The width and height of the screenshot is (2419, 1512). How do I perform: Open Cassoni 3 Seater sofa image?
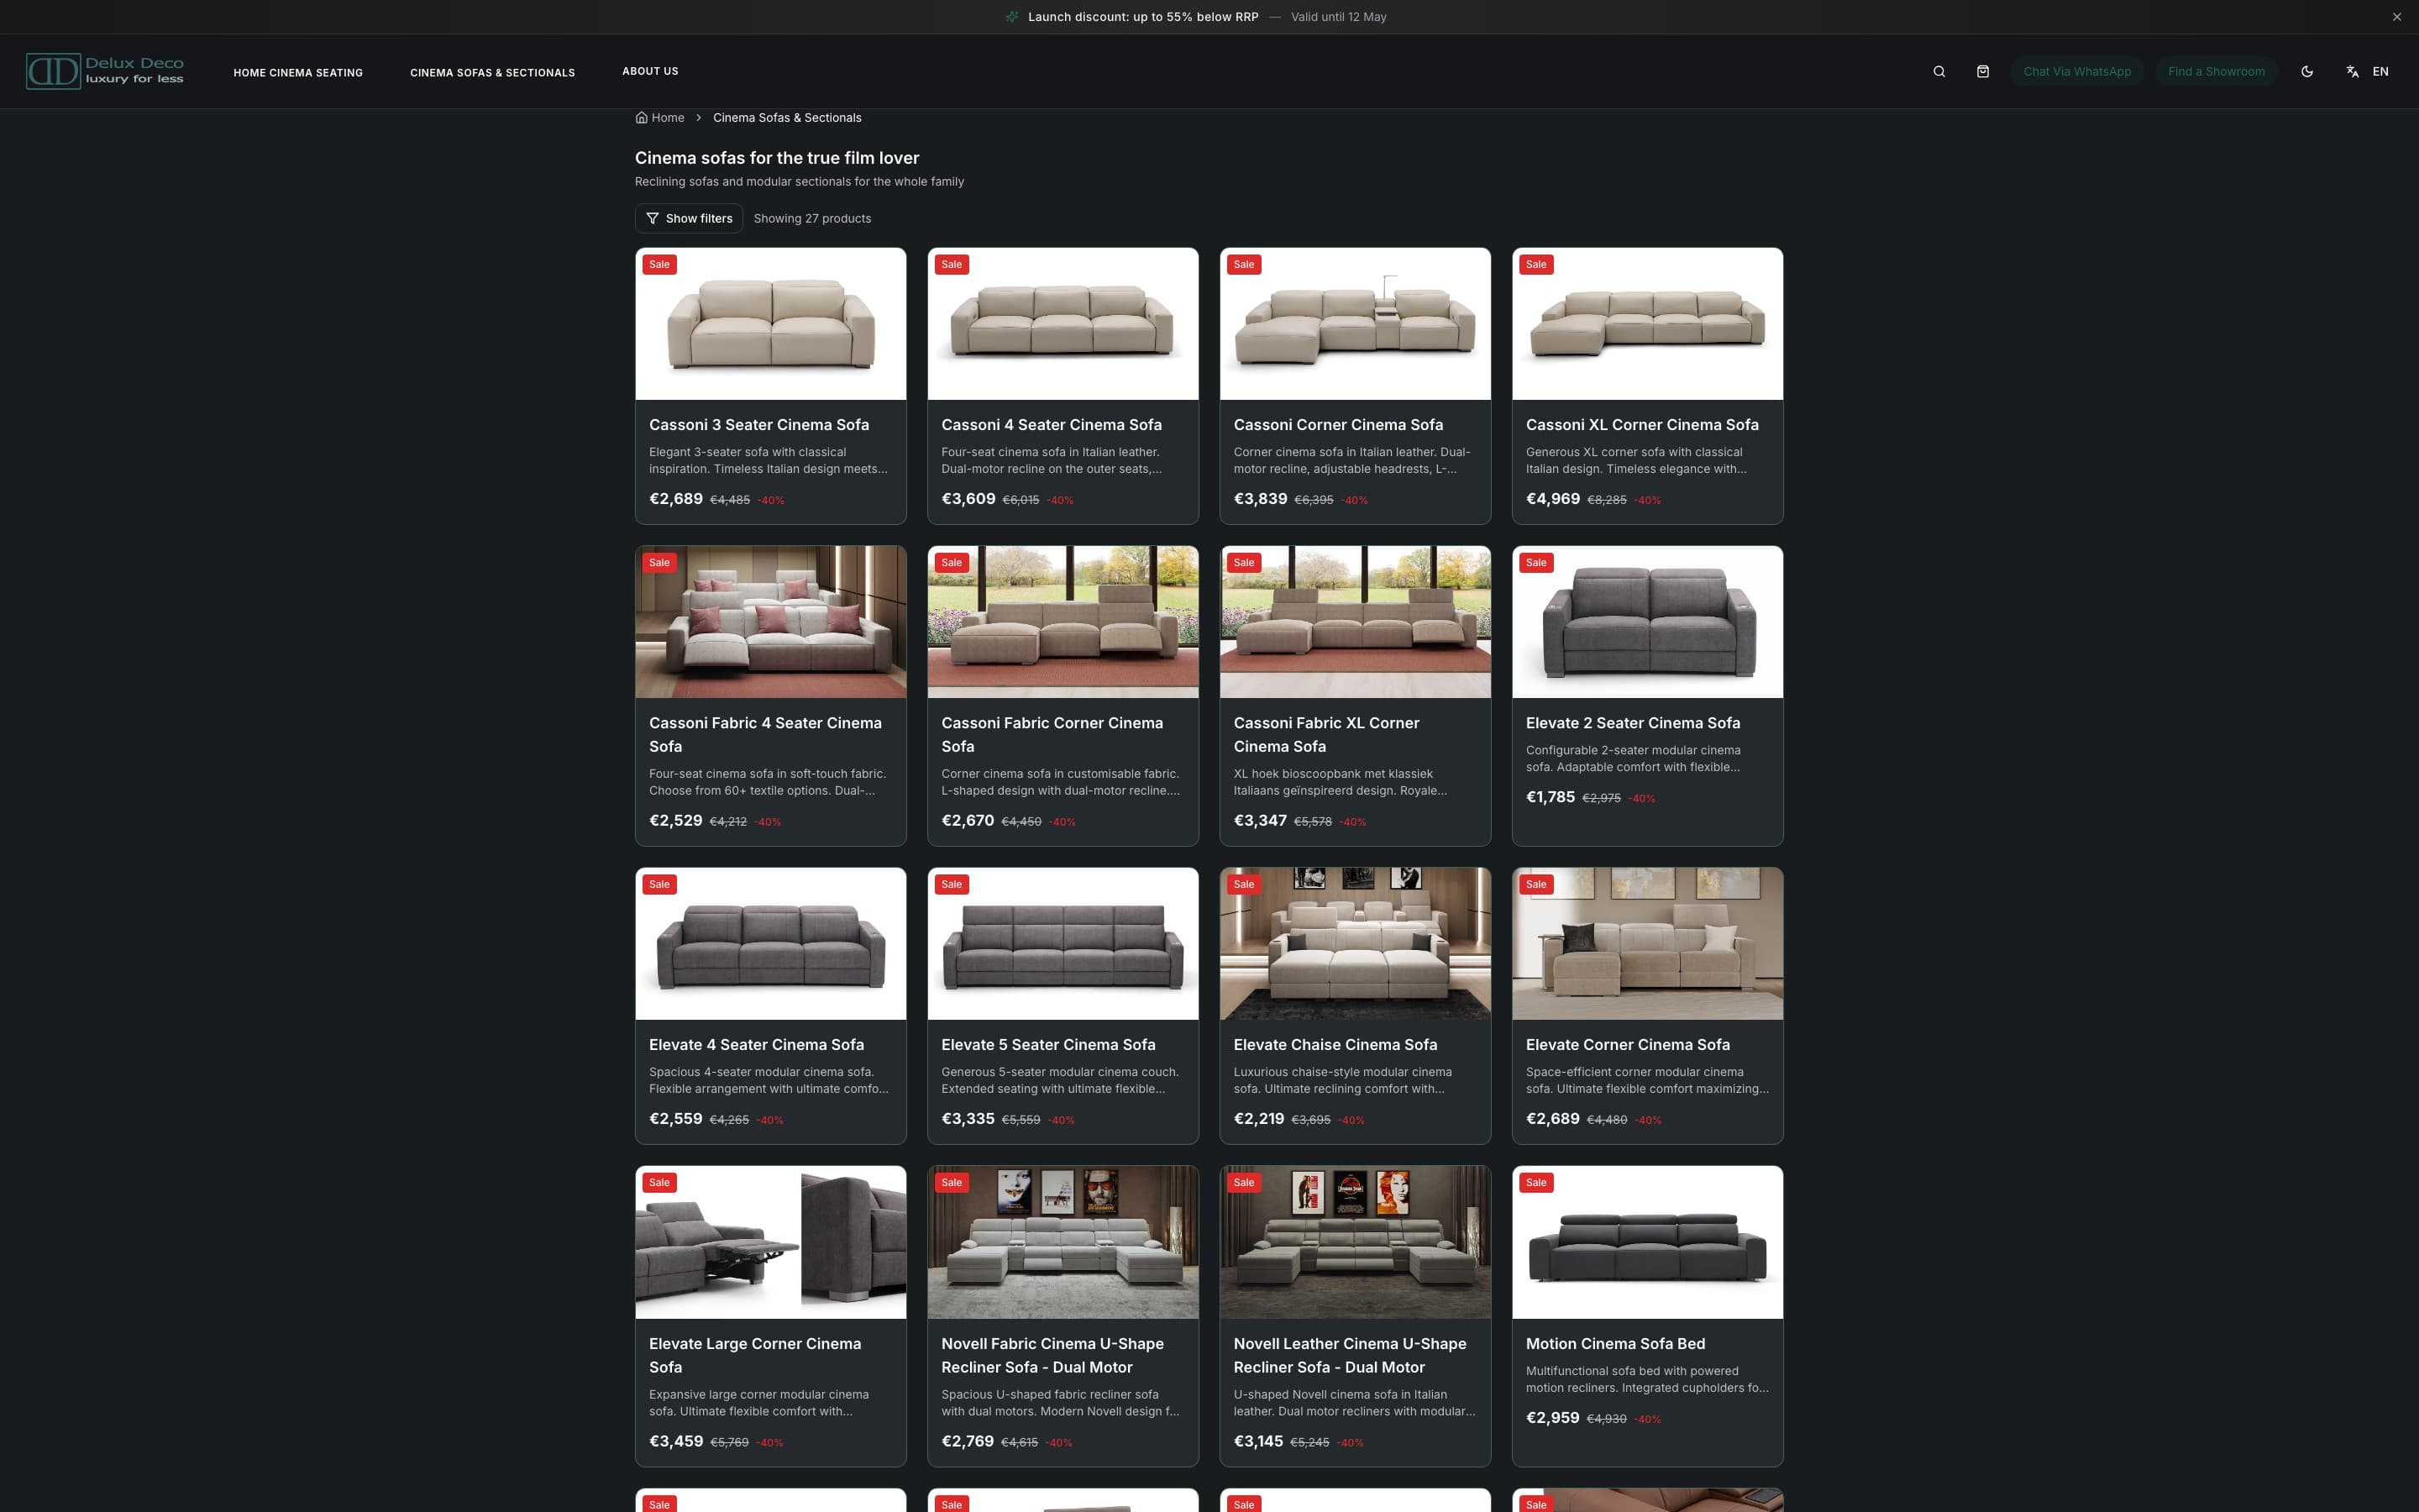point(771,324)
